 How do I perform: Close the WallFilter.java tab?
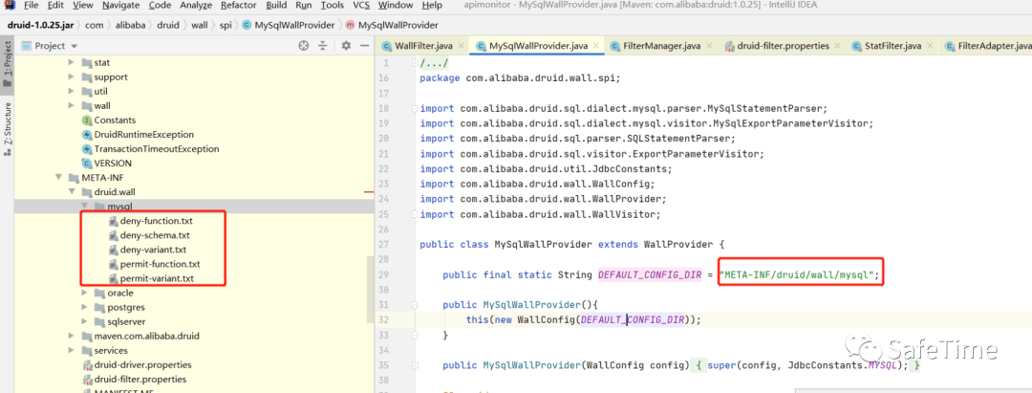pyautogui.click(x=462, y=46)
